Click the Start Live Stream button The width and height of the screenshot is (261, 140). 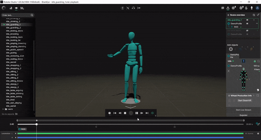tap(243, 110)
